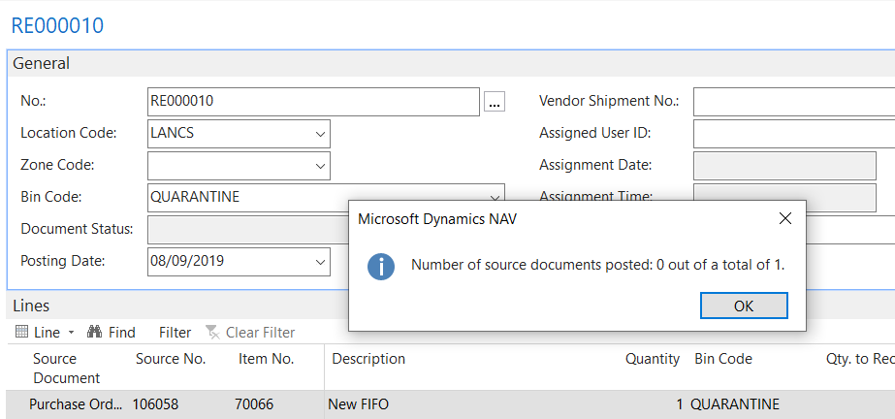Click the Vendor Shipment No. input field

pos(793,102)
